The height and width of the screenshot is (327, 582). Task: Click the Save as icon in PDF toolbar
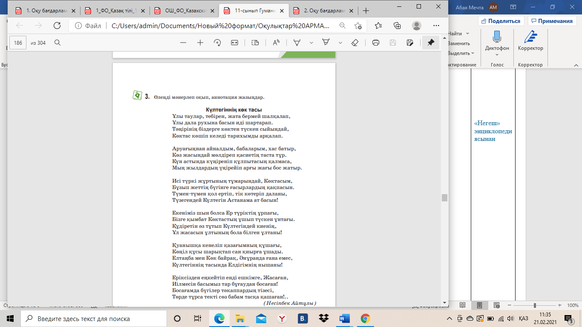coord(410,43)
